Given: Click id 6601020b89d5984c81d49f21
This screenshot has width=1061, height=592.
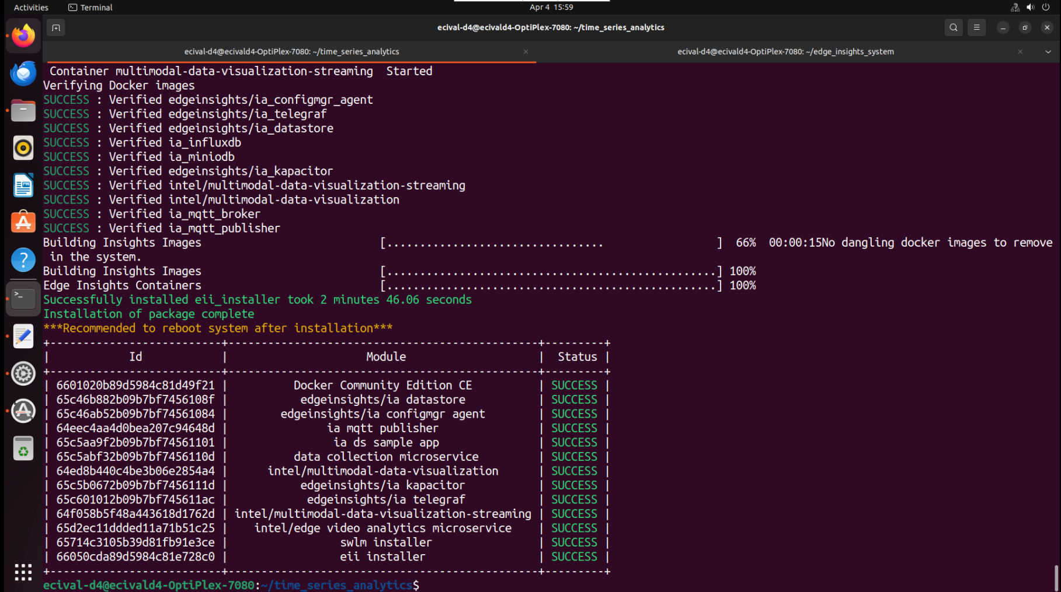Looking at the screenshot, I should click(135, 386).
